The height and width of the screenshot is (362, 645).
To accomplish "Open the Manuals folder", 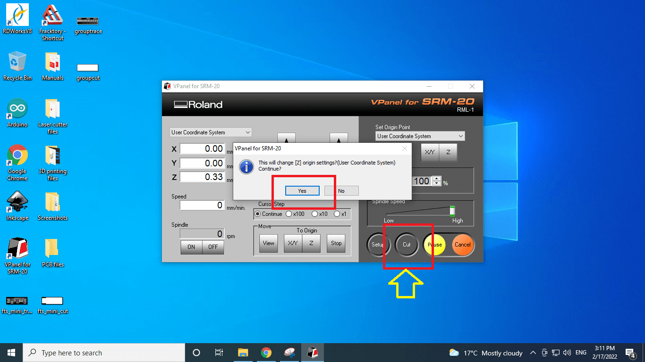I will click(52, 66).
